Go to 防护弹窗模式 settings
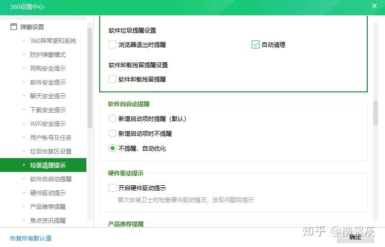The height and width of the screenshot is (247, 385). (48, 54)
